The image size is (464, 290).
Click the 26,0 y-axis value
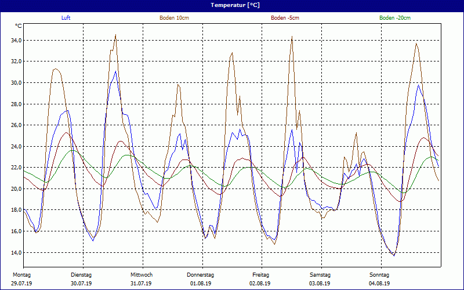pyautogui.click(x=17, y=125)
